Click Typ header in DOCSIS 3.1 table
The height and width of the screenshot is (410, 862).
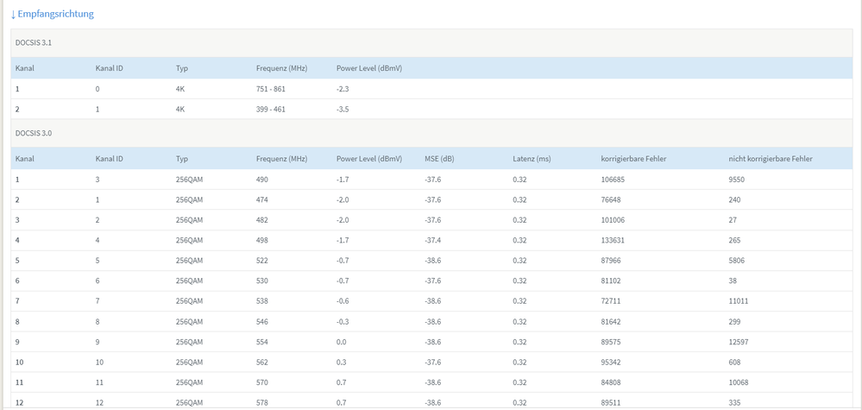(181, 67)
